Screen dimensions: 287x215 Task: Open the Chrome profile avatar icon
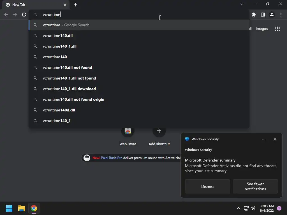[272, 15]
